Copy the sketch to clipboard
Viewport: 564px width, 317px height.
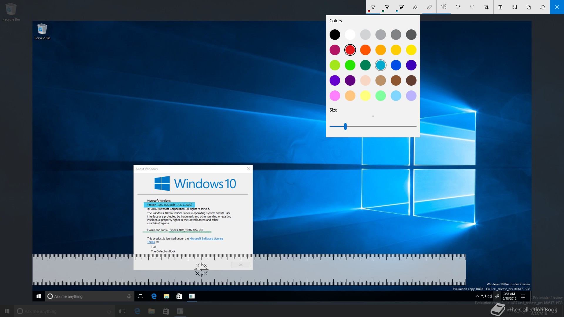tap(529, 7)
